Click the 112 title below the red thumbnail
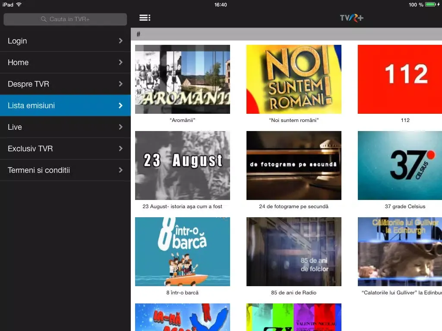442x331 pixels. click(405, 120)
